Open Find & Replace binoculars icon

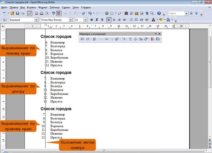pos(126,13)
